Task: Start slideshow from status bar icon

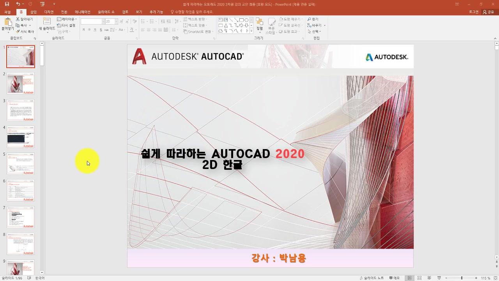Action: pos(438,278)
